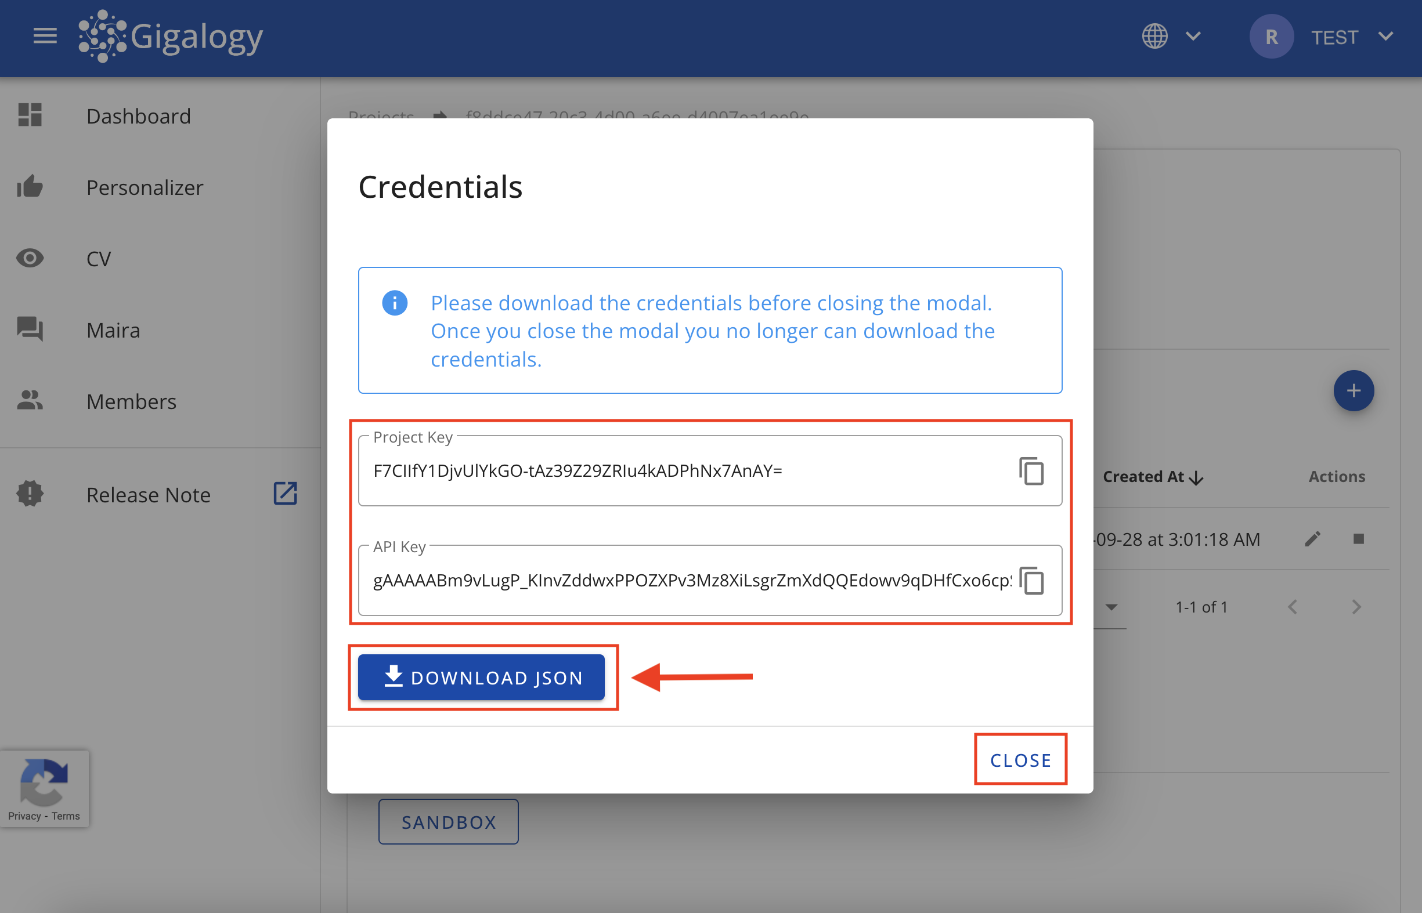1422x913 pixels.
Task: Click the Personalizer sidebar icon
Action: (x=28, y=187)
